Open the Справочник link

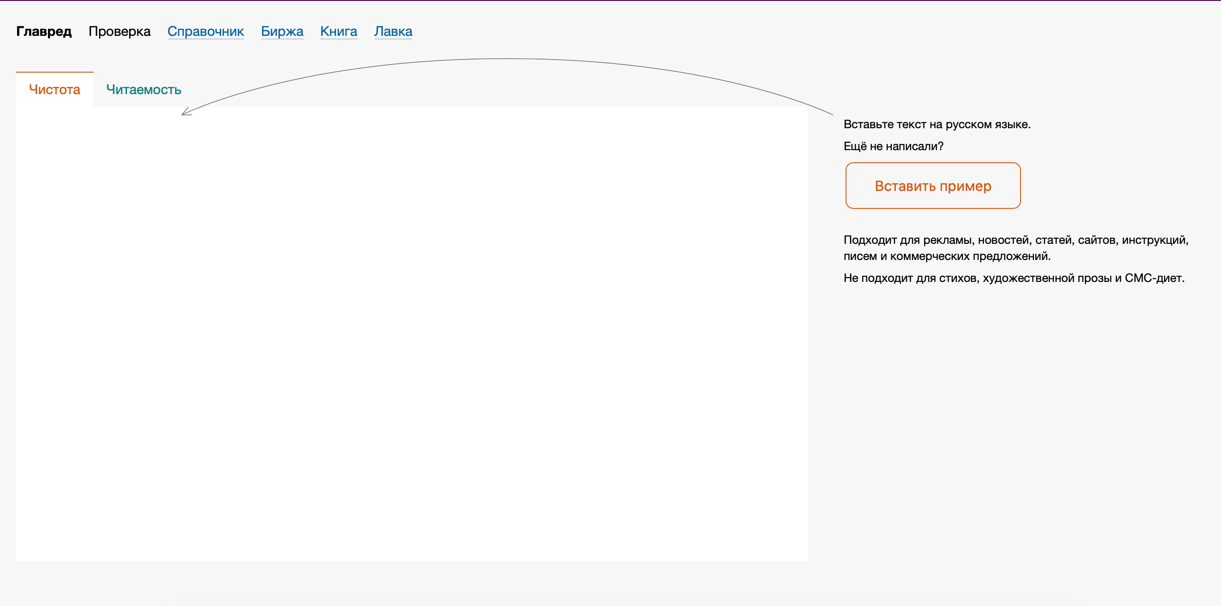point(205,31)
